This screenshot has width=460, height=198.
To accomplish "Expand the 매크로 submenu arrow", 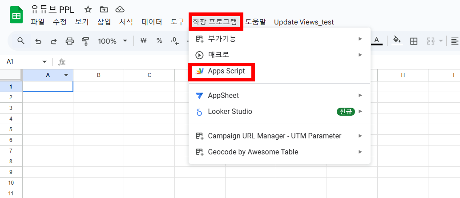I will pyautogui.click(x=360, y=55).
